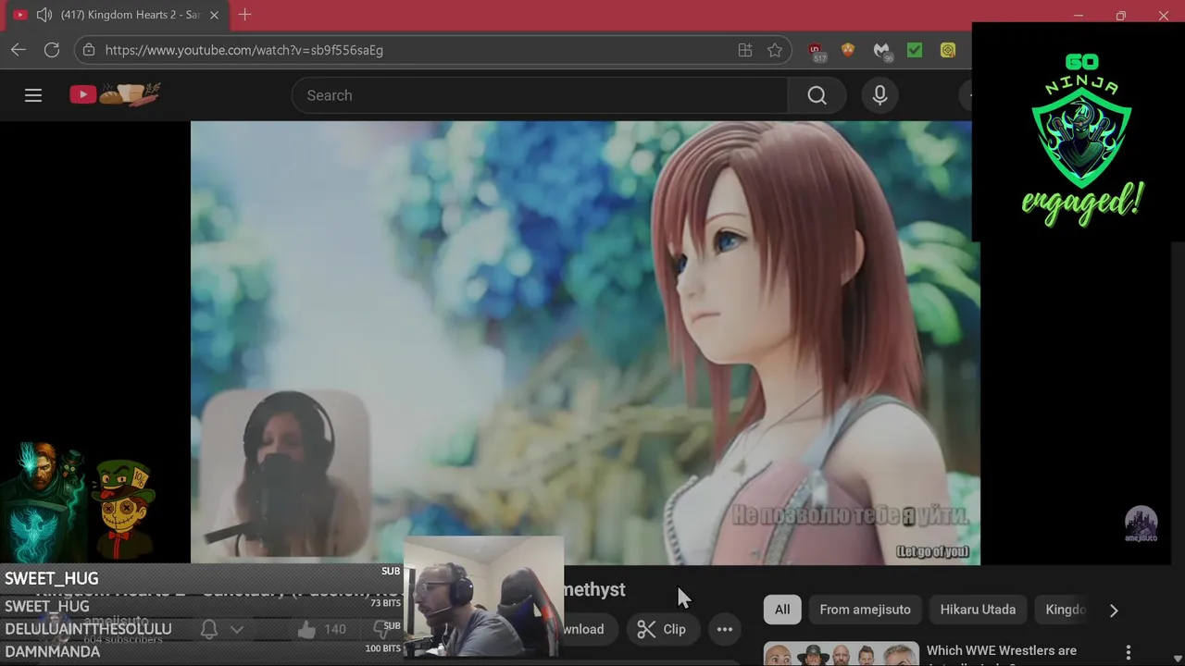This screenshot has height=666, width=1185.
Task: Expand subscription options chevron beside bell
Action: pyautogui.click(x=237, y=629)
